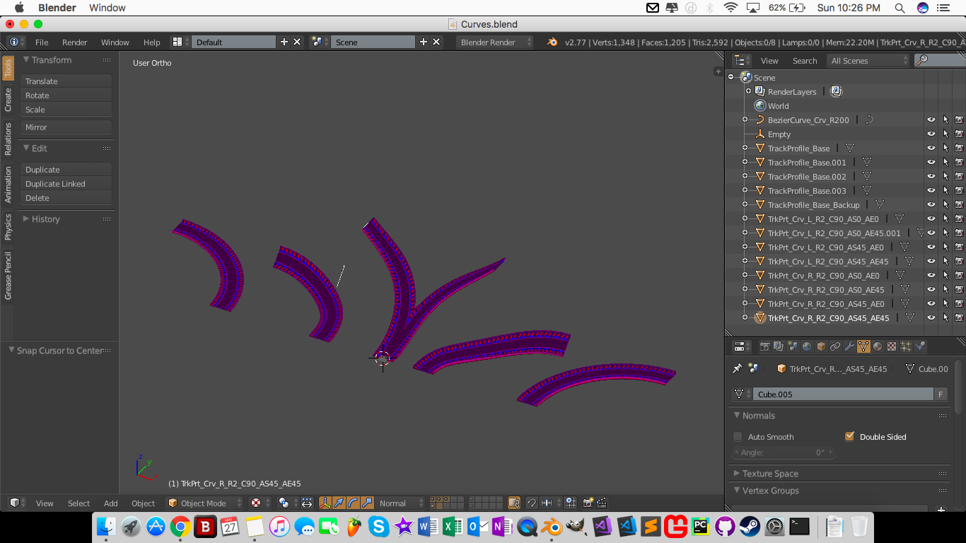
Task: Open the Modifiers wrench properties tab
Action: point(849,346)
